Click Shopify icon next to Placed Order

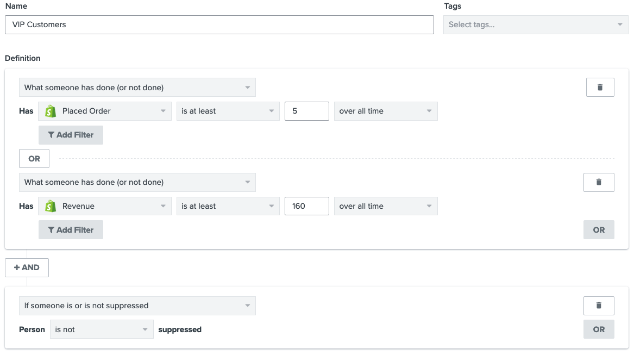click(x=51, y=111)
